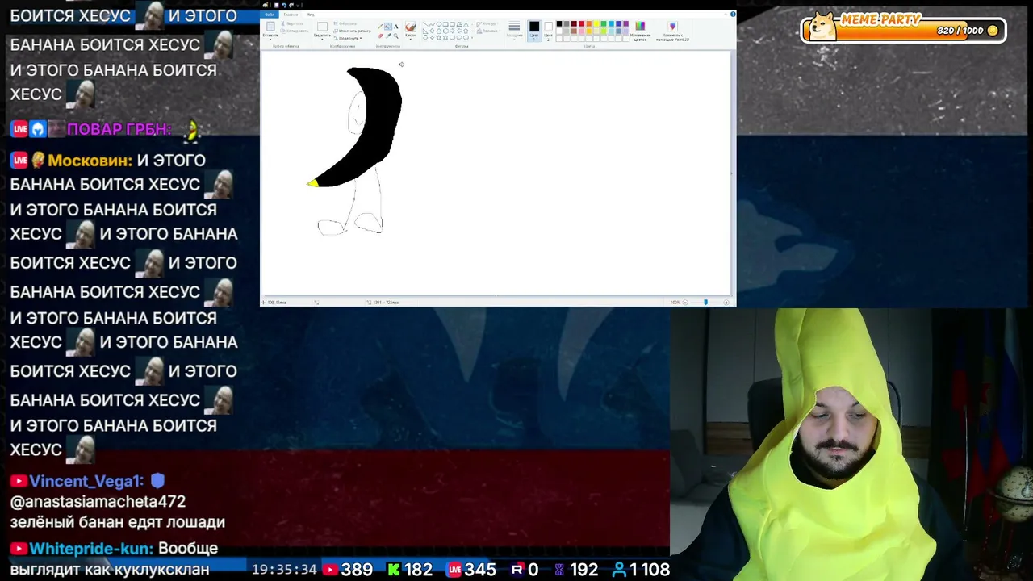Click the ПОВАР ГРБН username in chat
The image size is (1033, 581).
point(119,129)
